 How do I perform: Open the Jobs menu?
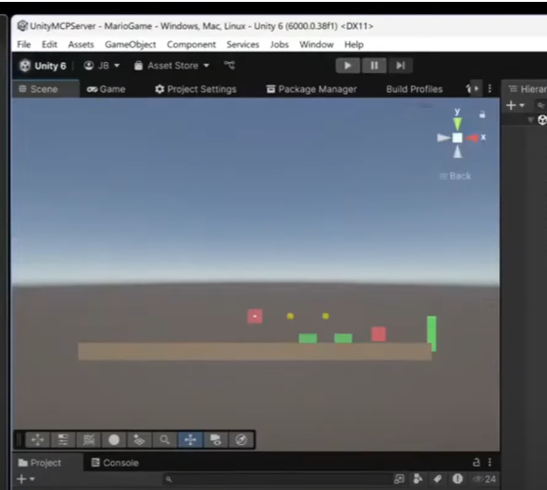pyautogui.click(x=280, y=45)
